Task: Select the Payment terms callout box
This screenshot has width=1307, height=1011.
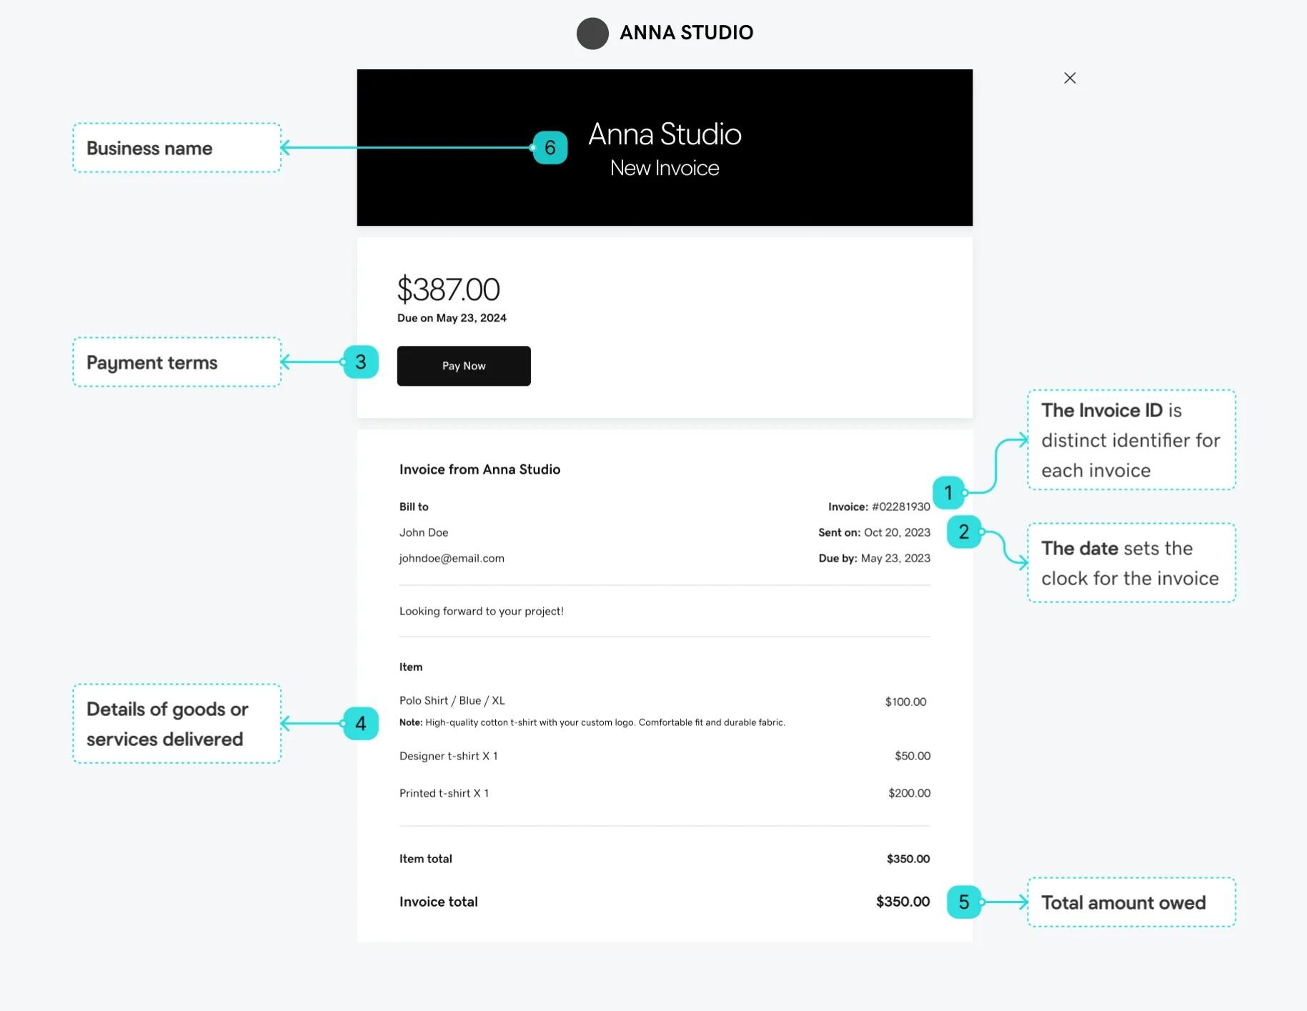Action: point(177,362)
